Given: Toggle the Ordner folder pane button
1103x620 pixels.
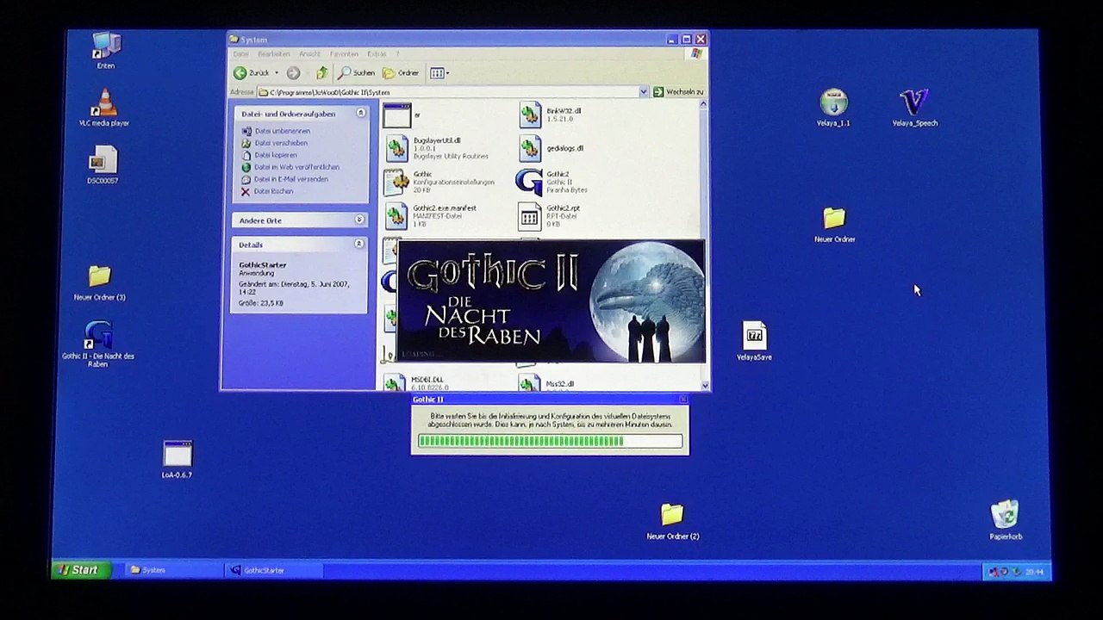Looking at the screenshot, I should (401, 73).
